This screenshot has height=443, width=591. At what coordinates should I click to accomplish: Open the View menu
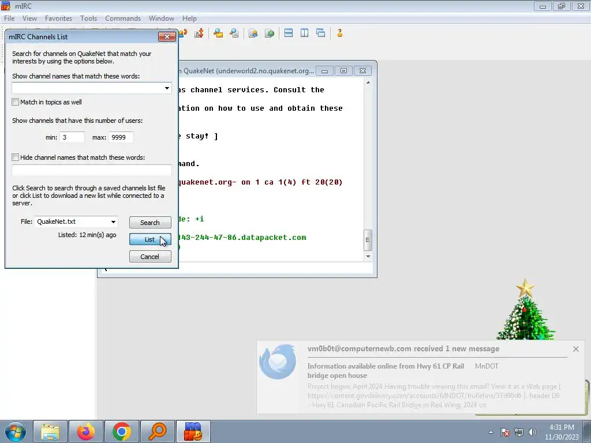[29, 18]
